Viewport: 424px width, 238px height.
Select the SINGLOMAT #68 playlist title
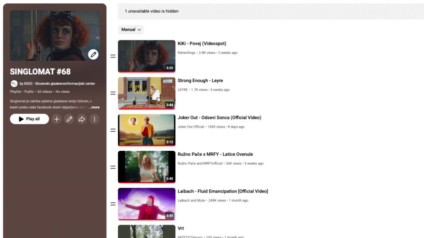pos(40,72)
